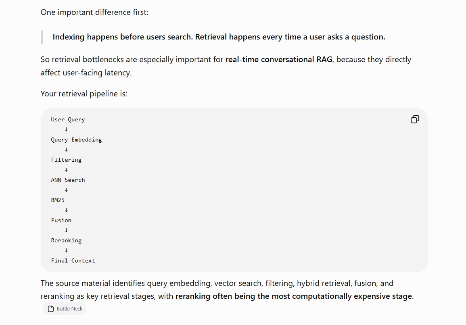Open the Bottle Neck source citation
This screenshot has height=325, width=466.
(65, 308)
